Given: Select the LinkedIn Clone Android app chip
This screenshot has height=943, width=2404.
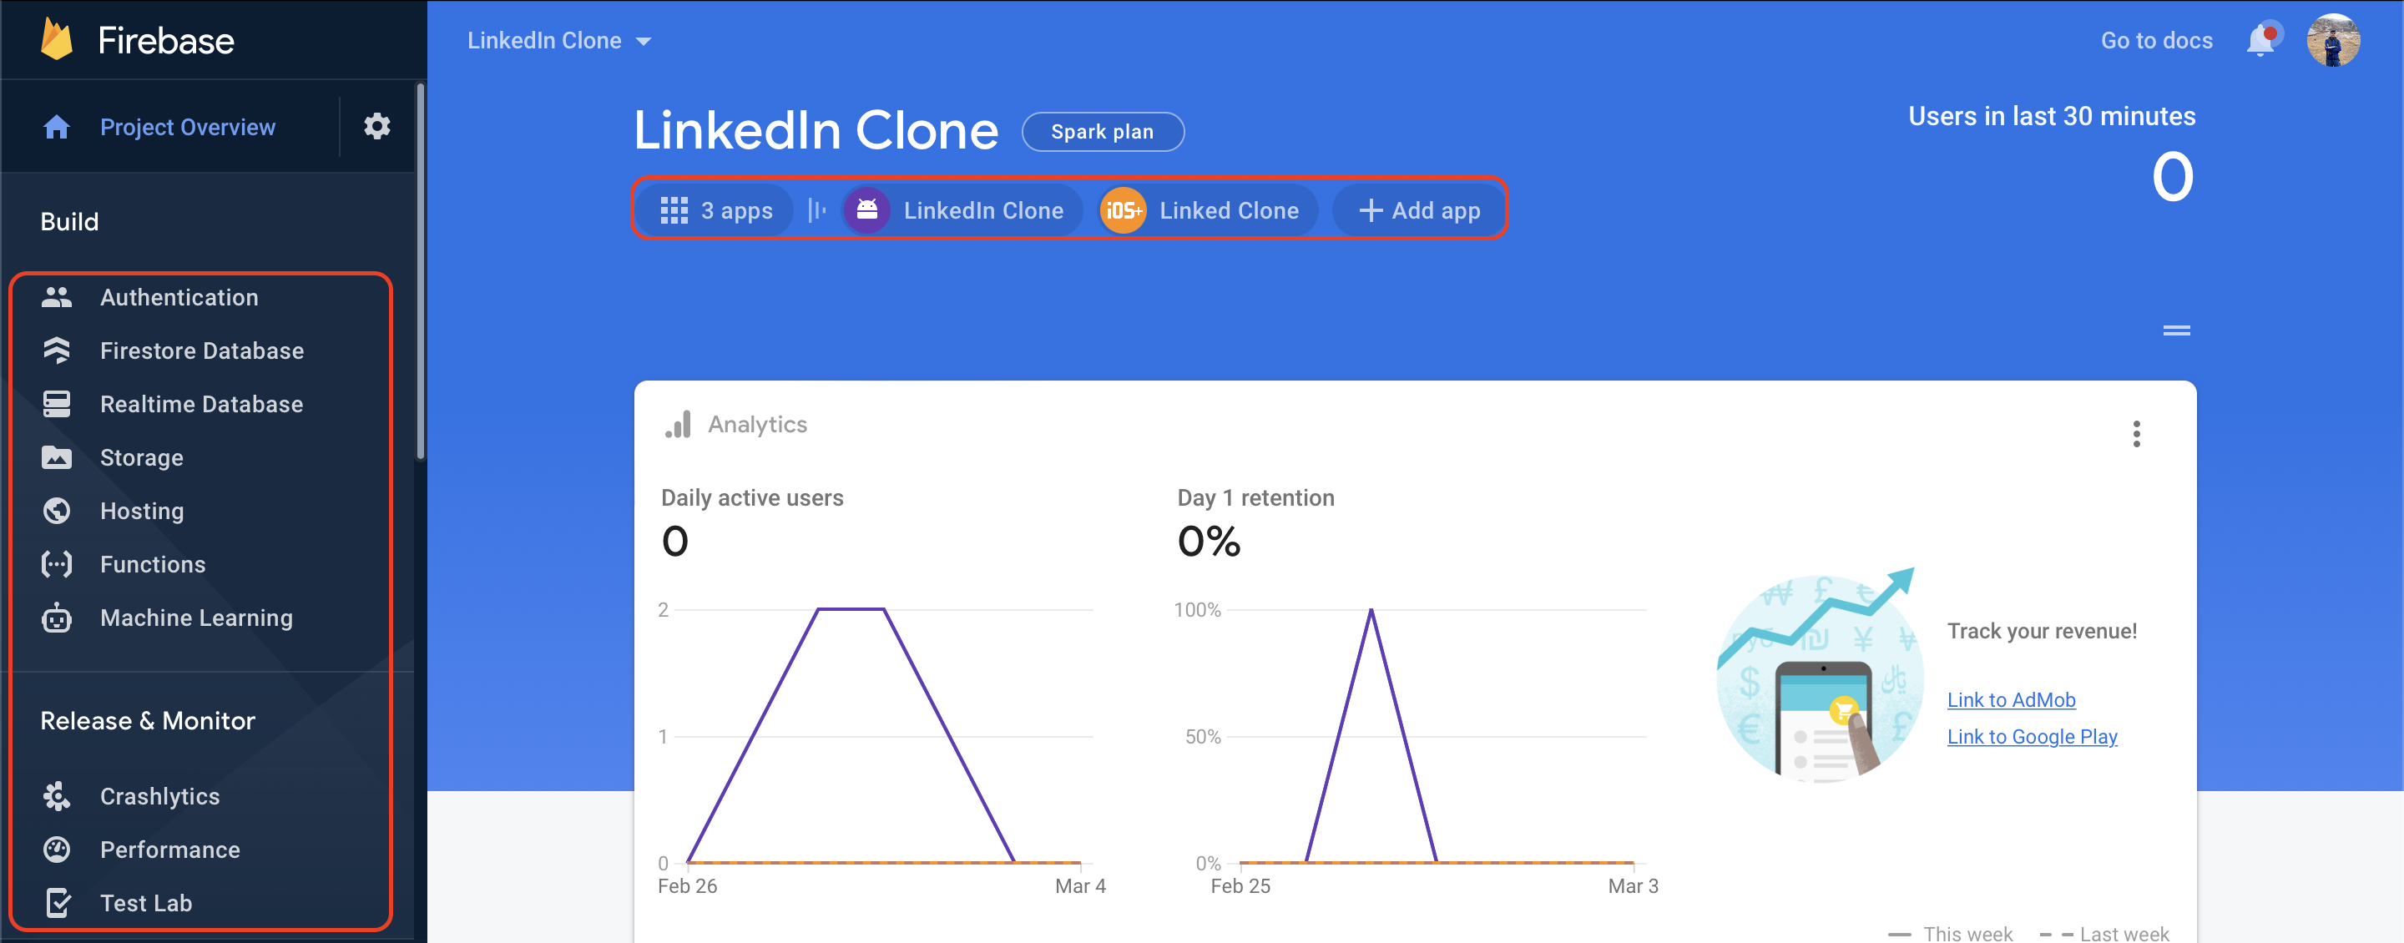Looking at the screenshot, I should click(962, 209).
